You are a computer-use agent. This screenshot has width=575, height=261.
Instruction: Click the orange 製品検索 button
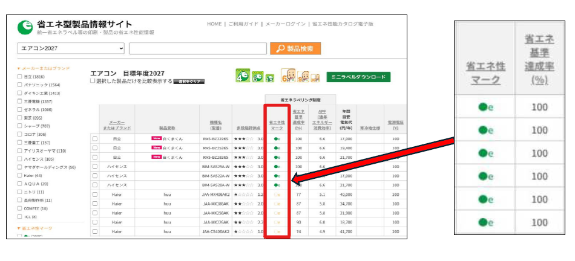pyautogui.click(x=295, y=48)
